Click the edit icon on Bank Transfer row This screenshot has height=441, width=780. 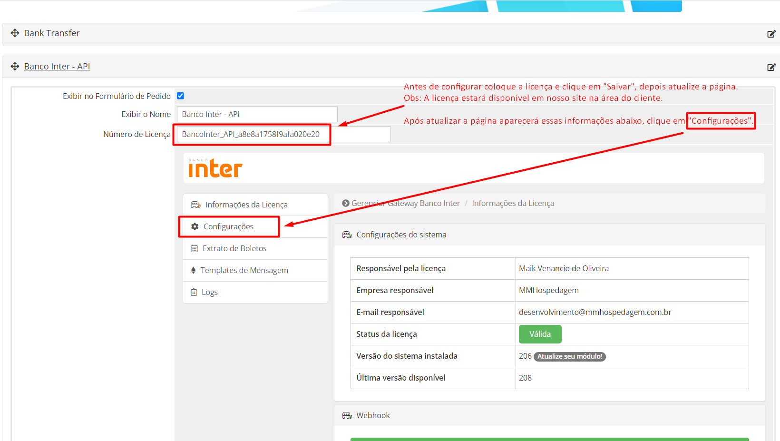pyautogui.click(x=771, y=34)
